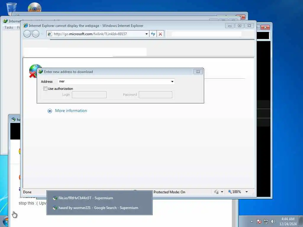Expand the Address combo box dropdown
Image resolution: width=303 pixels, height=227 pixels.
tap(172, 82)
